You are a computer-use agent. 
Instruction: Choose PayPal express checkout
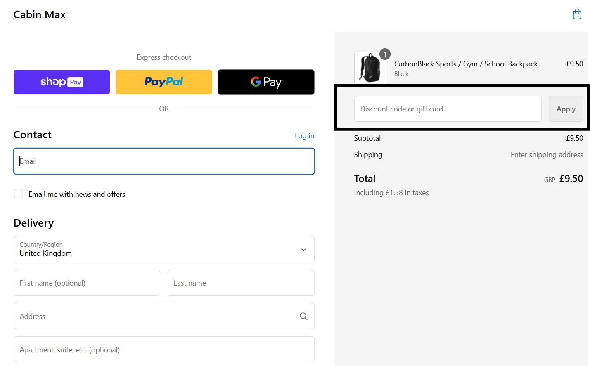tap(163, 82)
